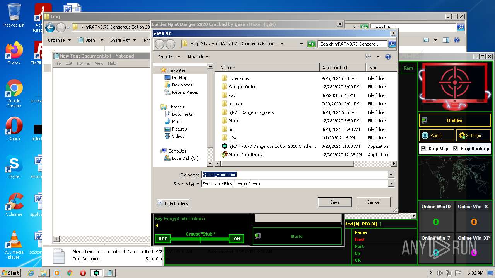This screenshot has width=495, height=278.
Task: Open help icon in Save As dialog
Action: (388, 57)
